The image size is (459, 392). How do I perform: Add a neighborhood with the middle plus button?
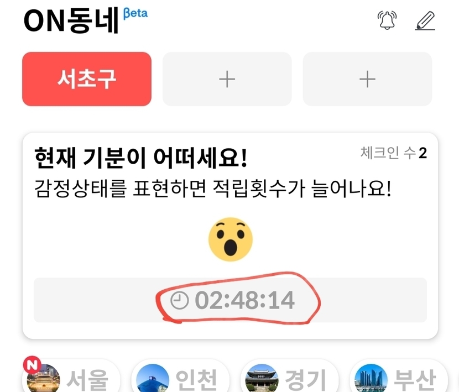tap(227, 79)
